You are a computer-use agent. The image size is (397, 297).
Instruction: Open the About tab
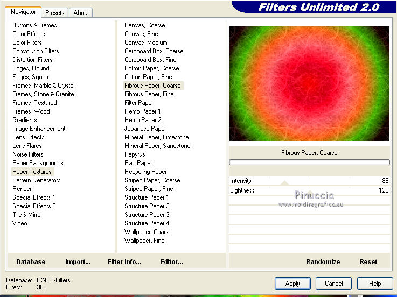(x=81, y=13)
